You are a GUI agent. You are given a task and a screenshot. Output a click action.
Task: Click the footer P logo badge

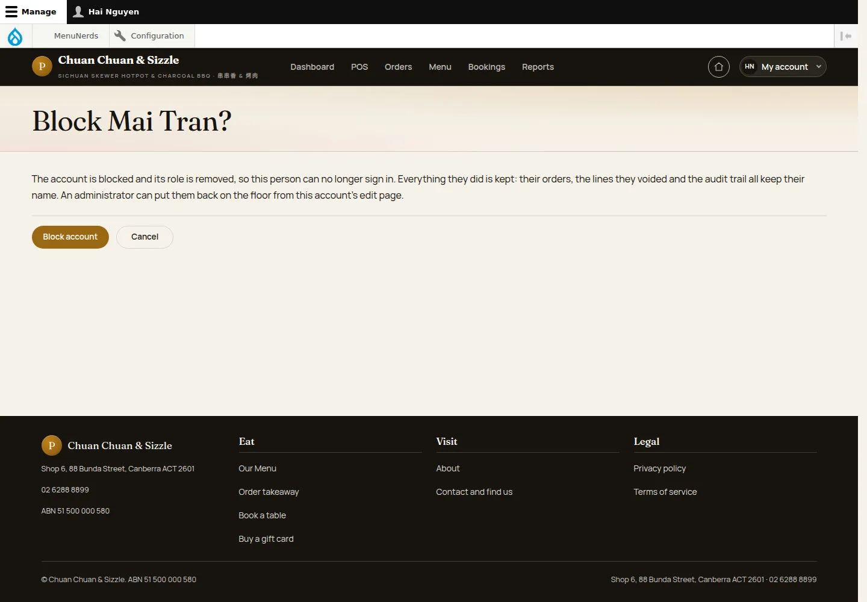click(x=52, y=445)
